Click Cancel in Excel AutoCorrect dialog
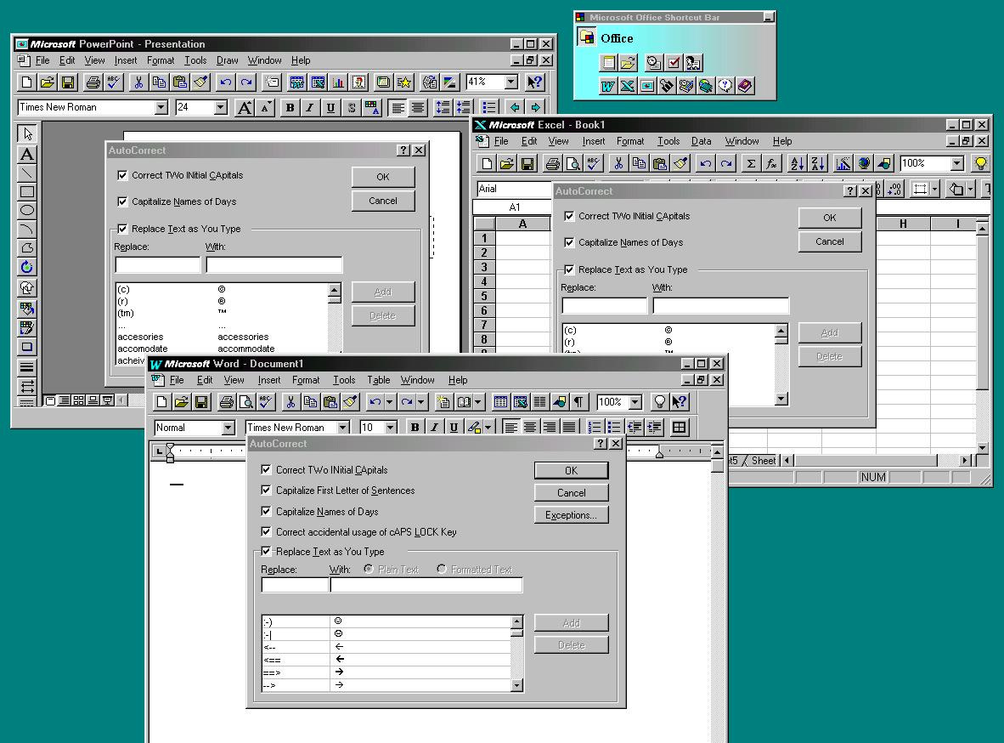Image resolution: width=1004 pixels, height=743 pixels. pyautogui.click(x=829, y=241)
